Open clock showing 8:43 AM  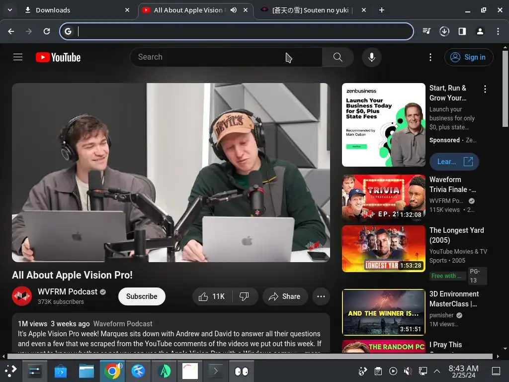[x=464, y=371]
